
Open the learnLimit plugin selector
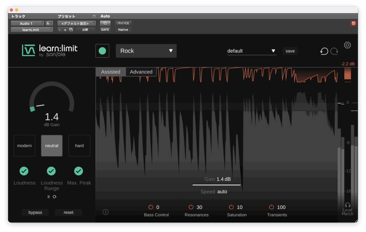32,30
